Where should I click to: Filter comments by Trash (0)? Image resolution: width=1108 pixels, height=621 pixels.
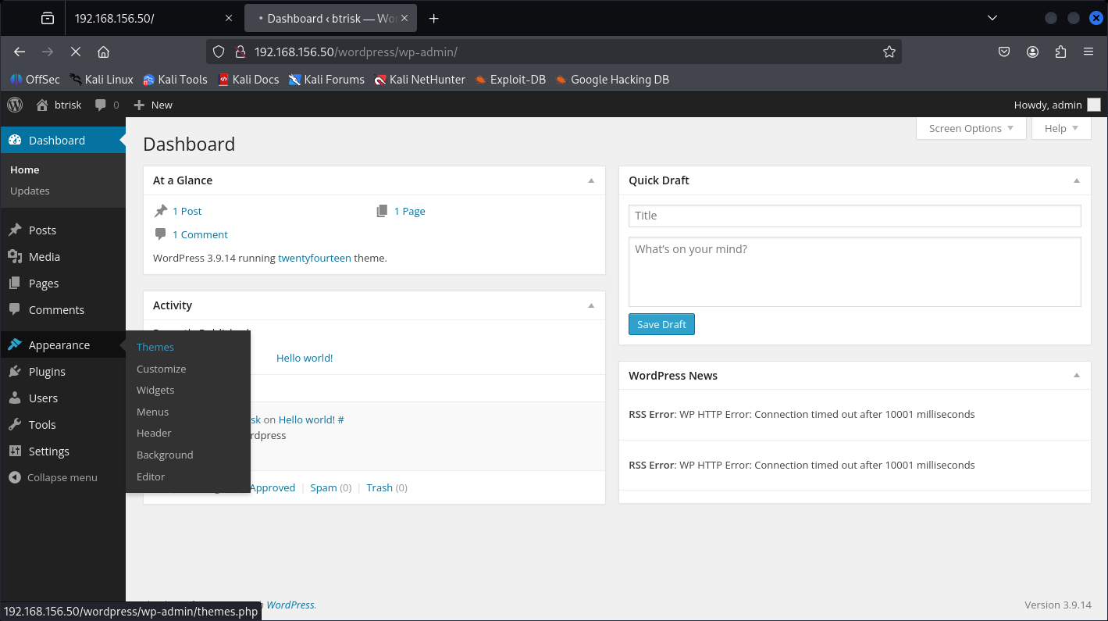click(387, 487)
